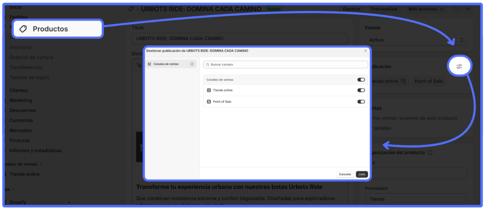Open the Estado dropdown showing Activo
The image size is (485, 209).
point(416,40)
